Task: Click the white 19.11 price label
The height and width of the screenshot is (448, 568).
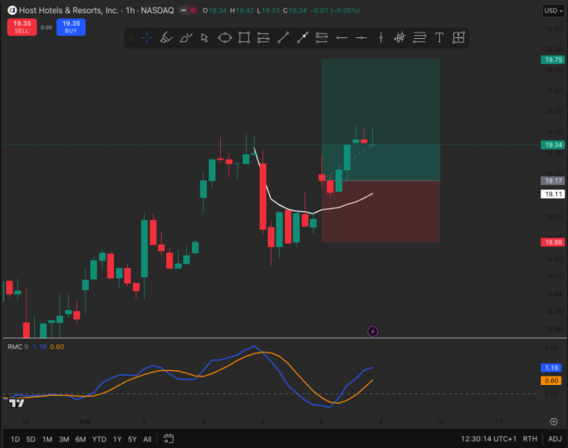Action: tap(553, 194)
